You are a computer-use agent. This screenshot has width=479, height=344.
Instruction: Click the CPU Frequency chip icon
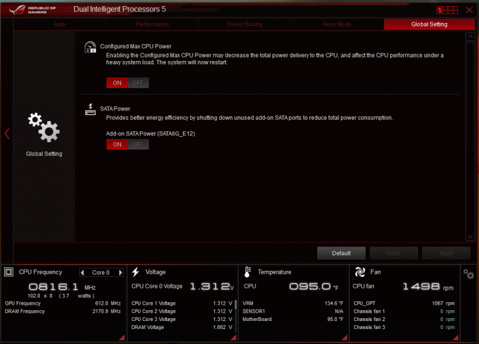pyautogui.click(x=9, y=272)
